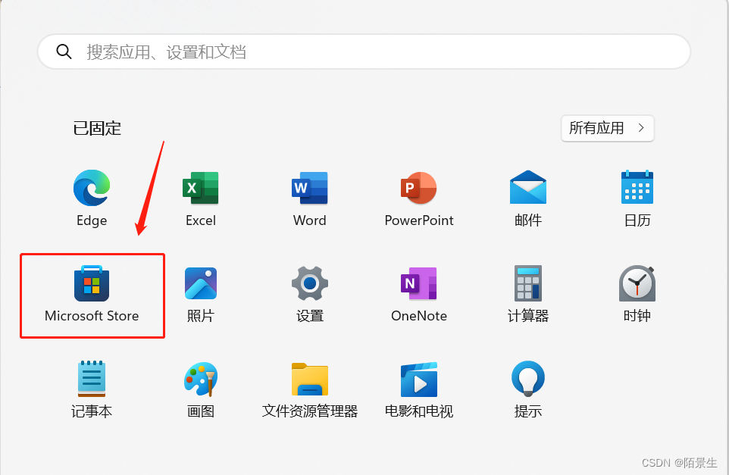Click the magnifier search icon
The width and height of the screenshot is (729, 475).
point(64,52)
